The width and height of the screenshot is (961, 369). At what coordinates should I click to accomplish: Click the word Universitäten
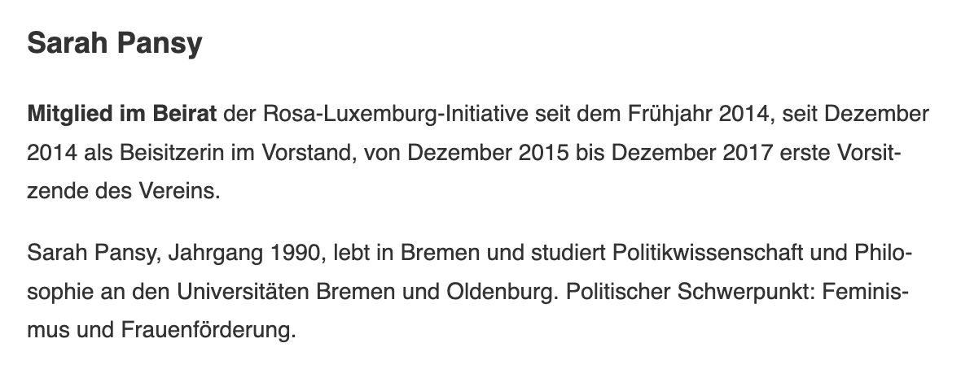pos(243,291)
